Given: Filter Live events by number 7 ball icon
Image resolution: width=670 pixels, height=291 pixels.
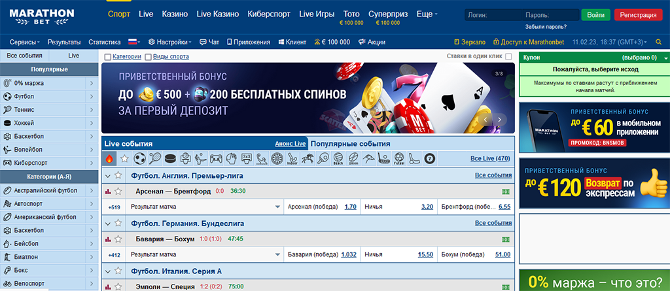Looking at the screenshot, I should (x=429, y=158).
